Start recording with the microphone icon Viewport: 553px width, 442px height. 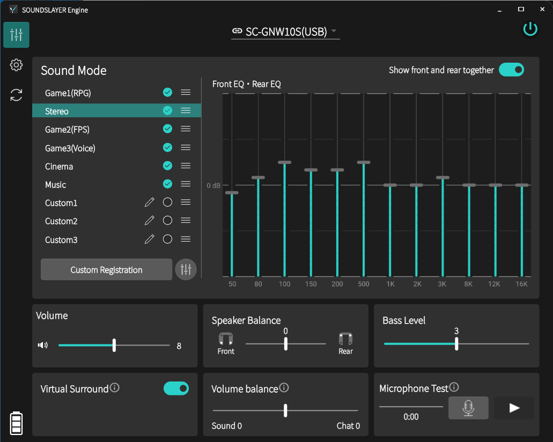[x=468, y=408]
